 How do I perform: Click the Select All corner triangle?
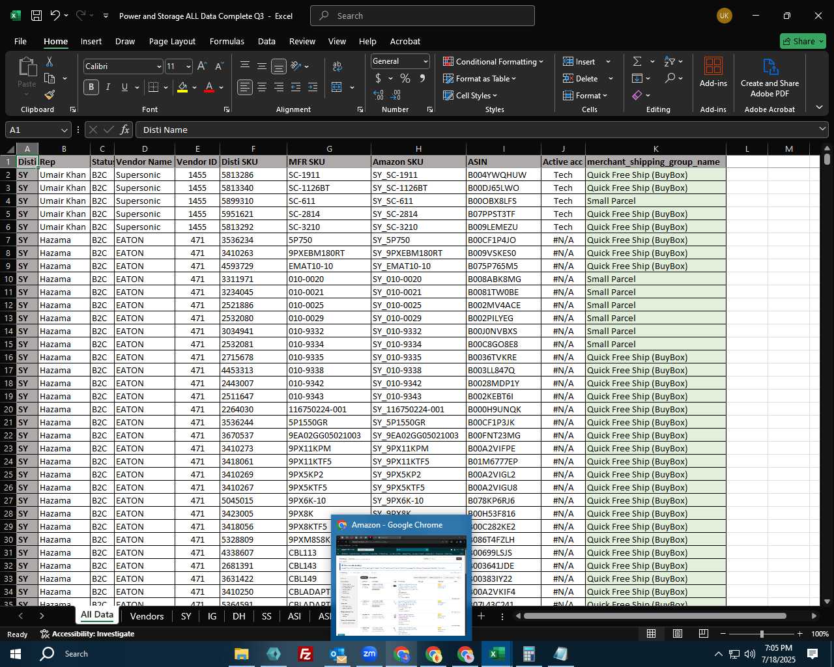point(9,149)
